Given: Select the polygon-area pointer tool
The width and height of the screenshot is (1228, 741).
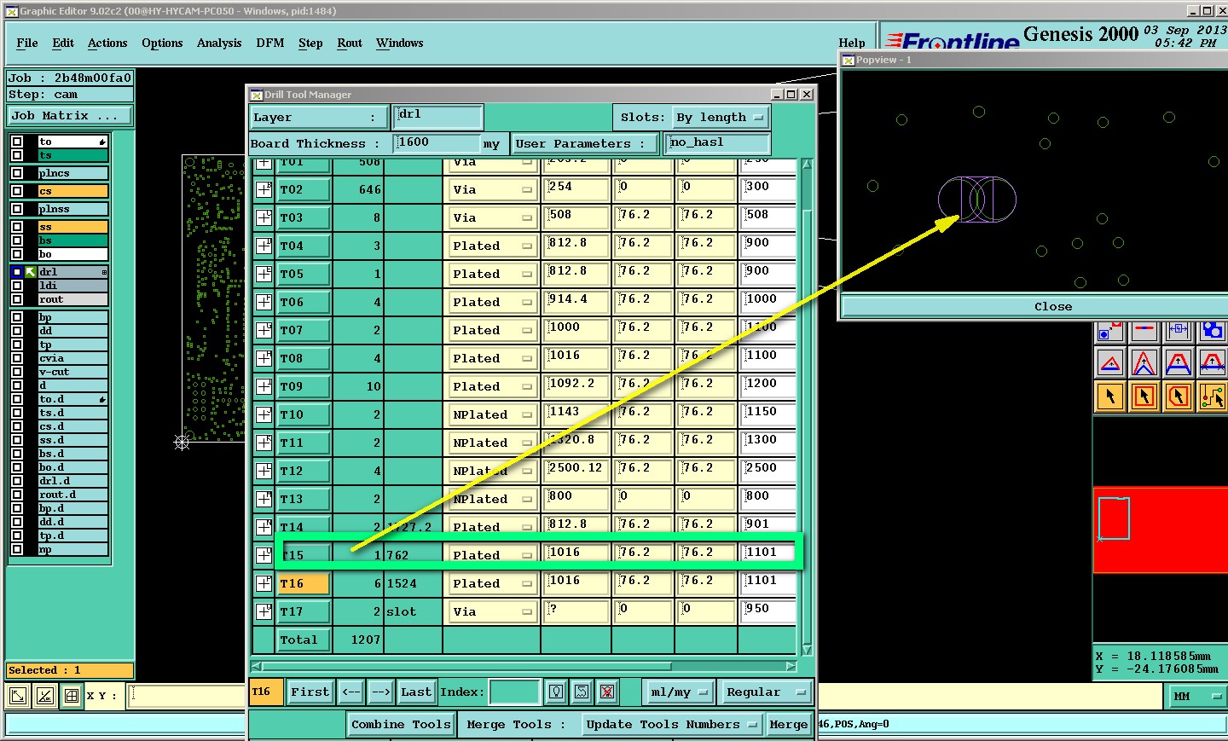Looking at the screenshot, I should (1178, 397).
